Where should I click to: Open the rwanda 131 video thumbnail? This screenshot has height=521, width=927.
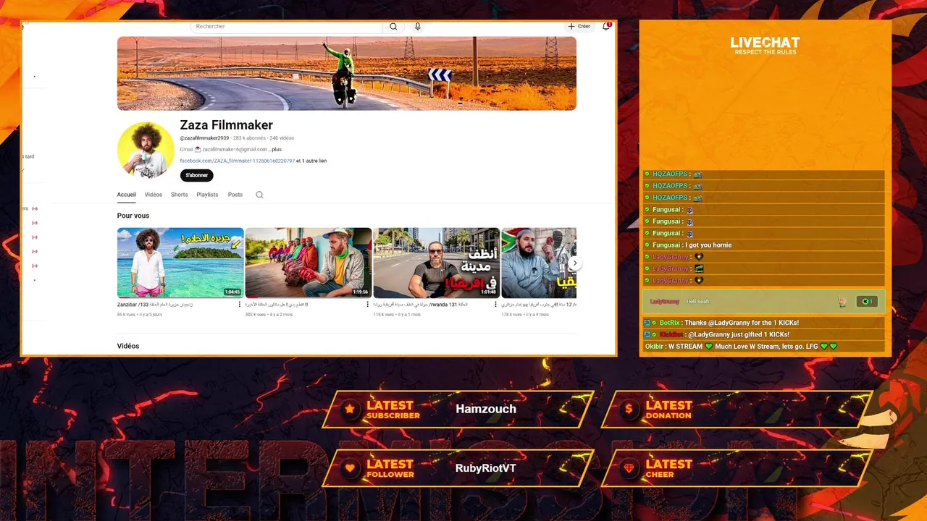[436, 263]
